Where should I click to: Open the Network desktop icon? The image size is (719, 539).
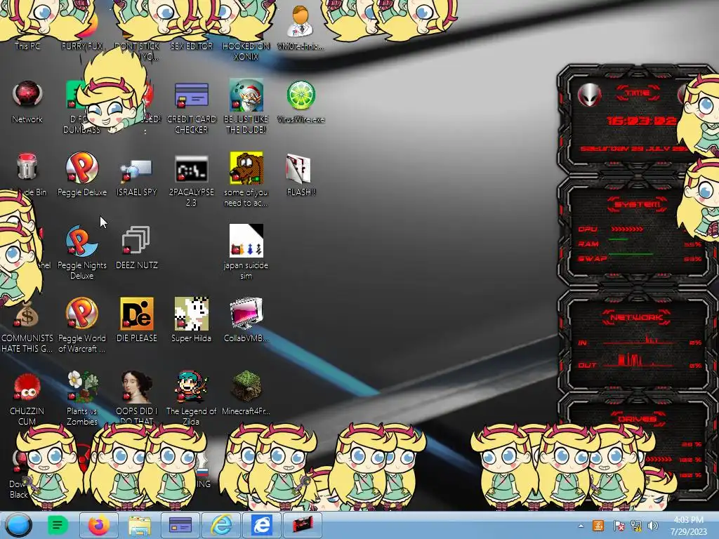(27, 94)
